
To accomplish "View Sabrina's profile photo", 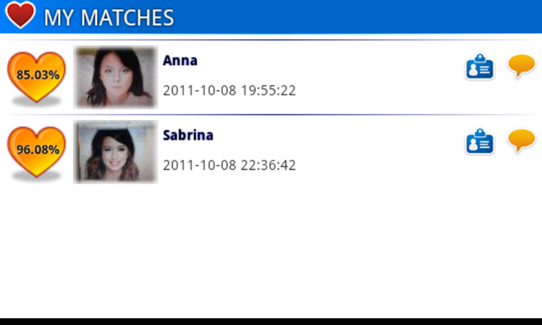I will (115, 152).
